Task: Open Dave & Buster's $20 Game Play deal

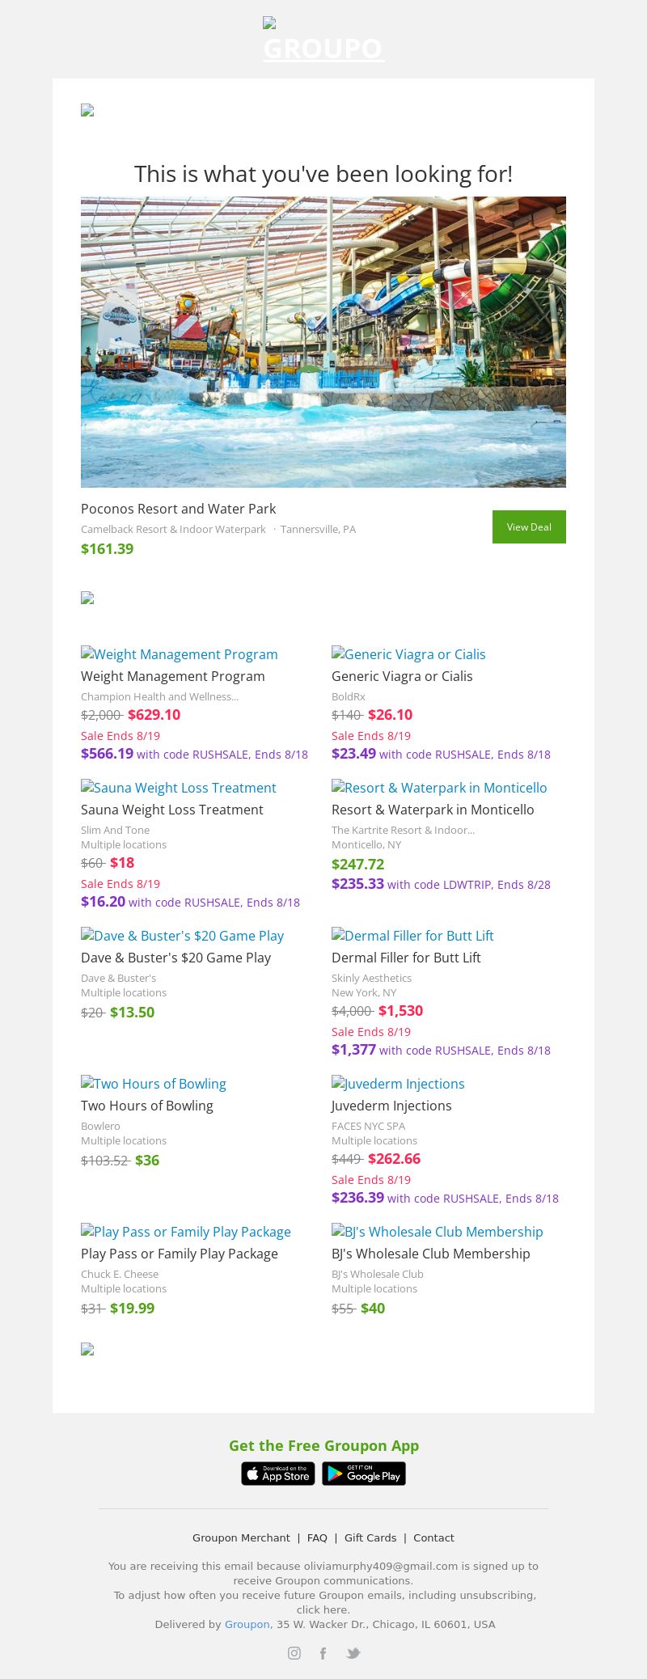Action: coord(182,936)
